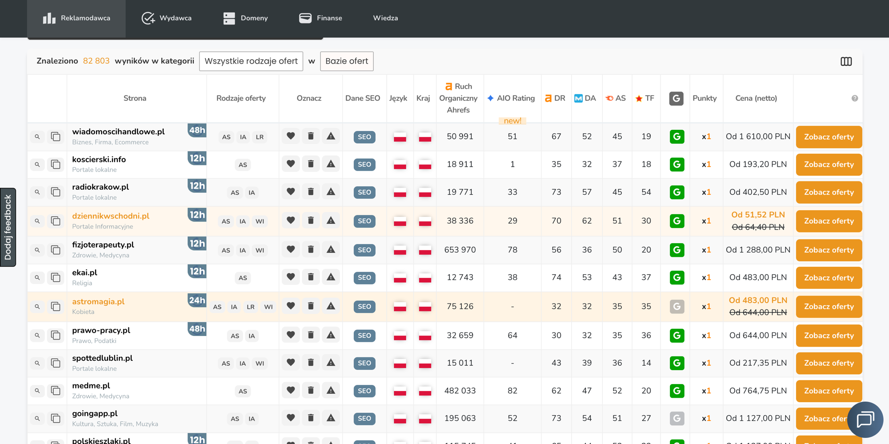Copy the dziennikwschodni.pl domain name
Screen dimensions: 889x444
(56, 221)
